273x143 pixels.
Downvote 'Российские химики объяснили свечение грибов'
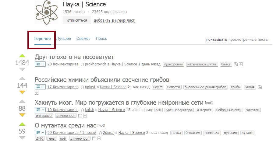tap(22, 92)
